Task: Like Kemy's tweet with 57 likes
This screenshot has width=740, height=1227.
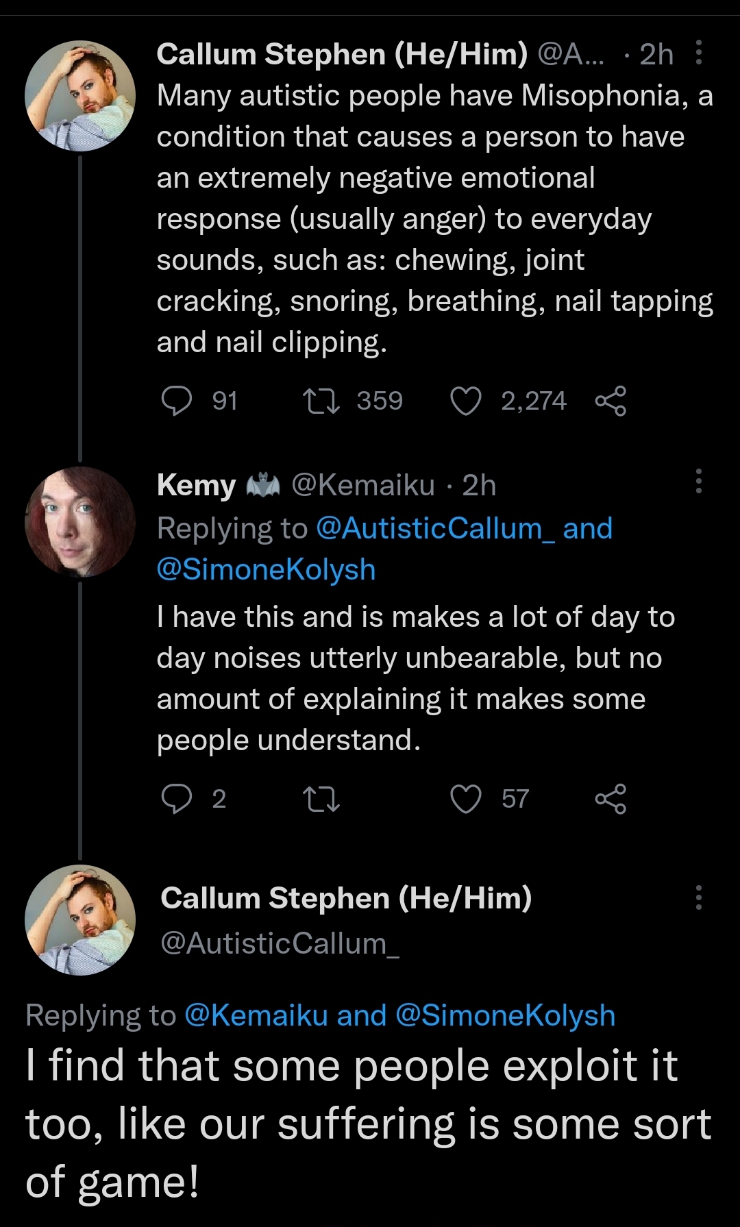Action: pos(466,799)
